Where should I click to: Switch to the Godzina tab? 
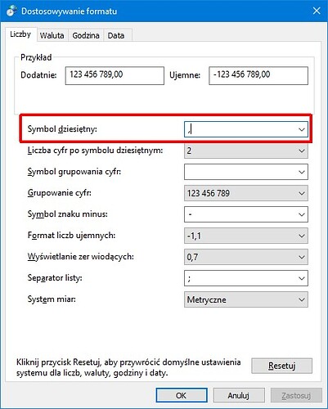click(86, 35)
